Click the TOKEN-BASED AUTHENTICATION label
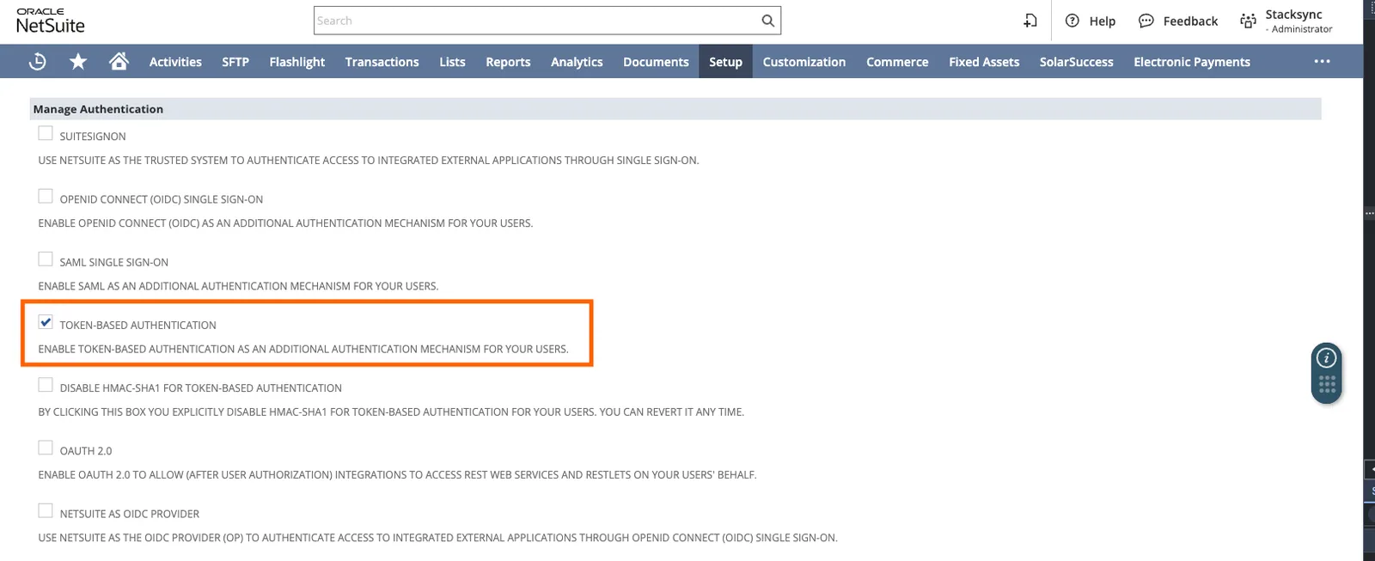 coord(137,325)
